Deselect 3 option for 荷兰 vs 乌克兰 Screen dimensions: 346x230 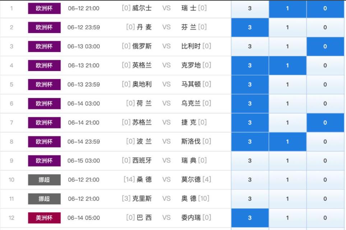point(250,104)
